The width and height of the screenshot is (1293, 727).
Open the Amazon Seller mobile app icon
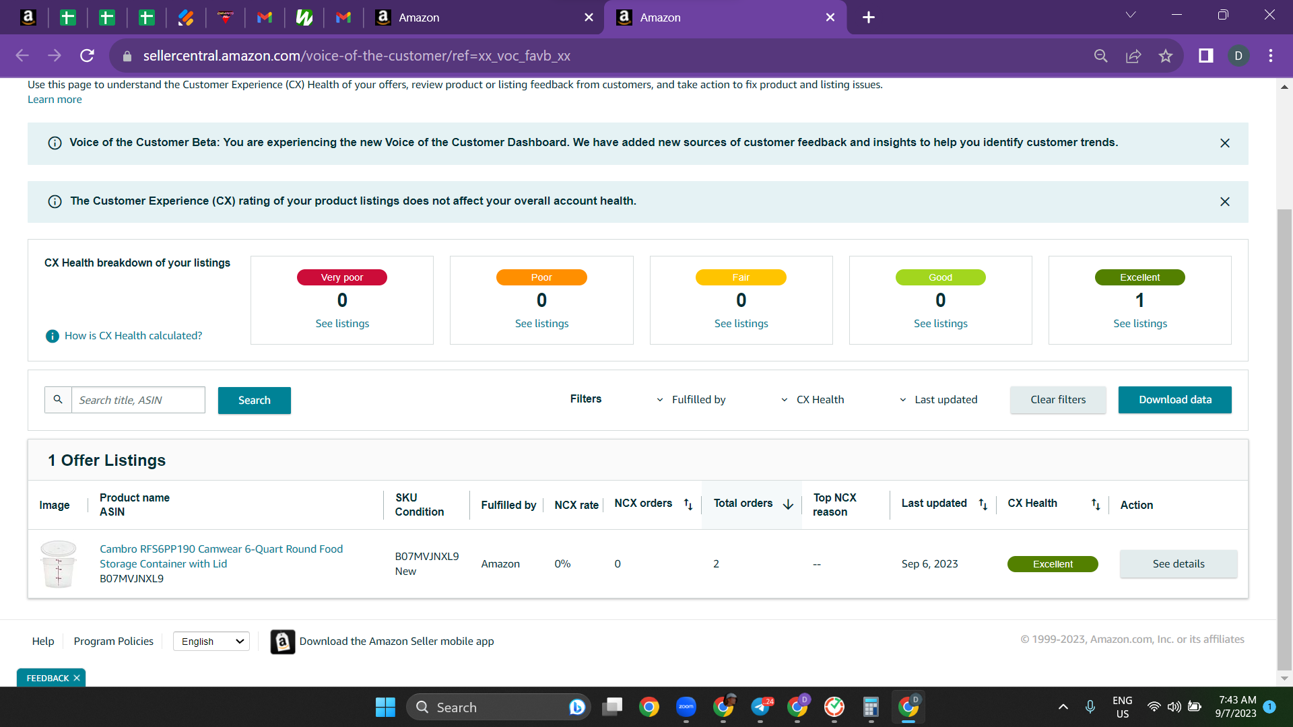click(283, 642)
